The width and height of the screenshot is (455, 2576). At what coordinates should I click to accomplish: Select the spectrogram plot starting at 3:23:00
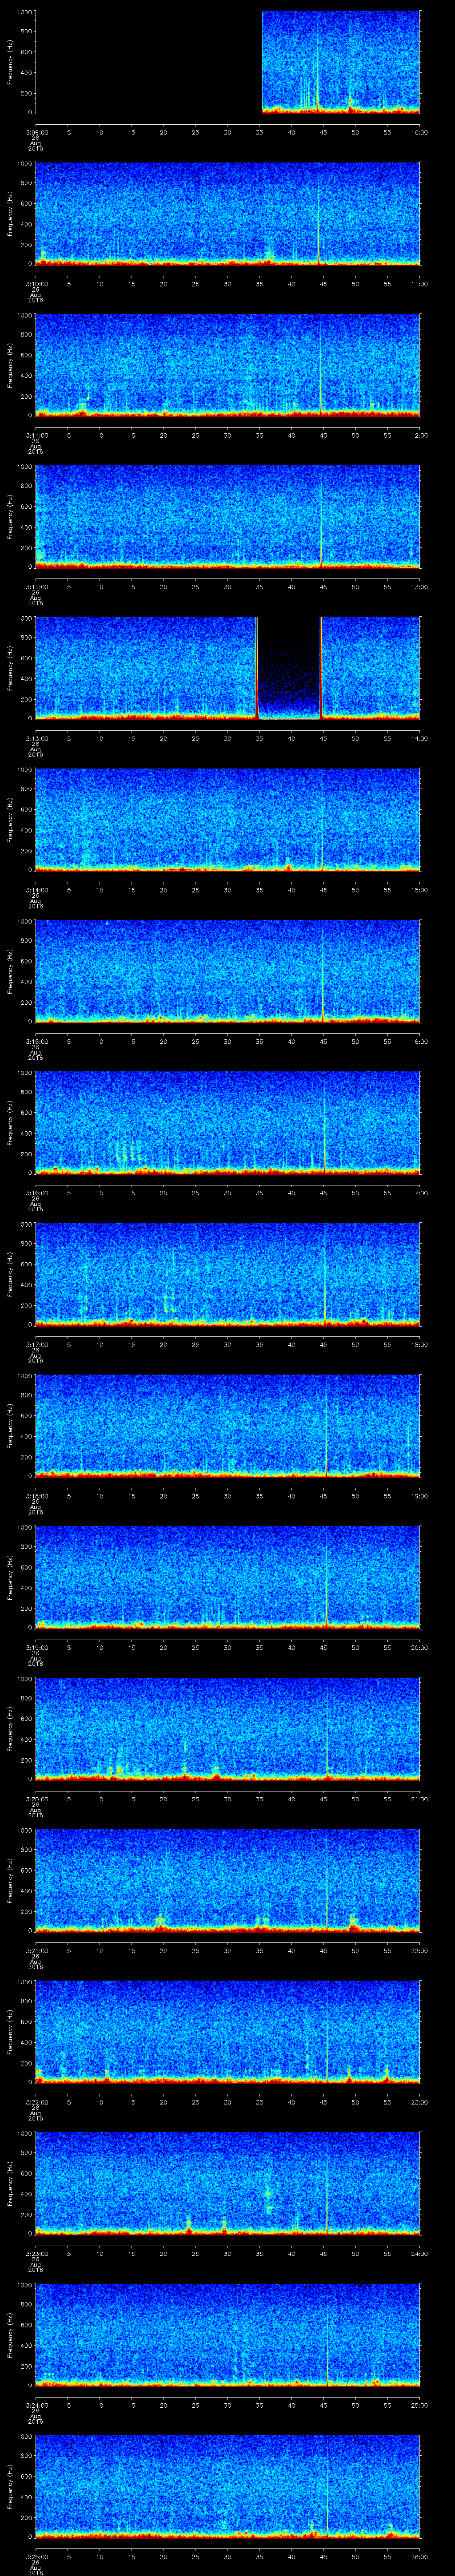(x=228, y=2183)
